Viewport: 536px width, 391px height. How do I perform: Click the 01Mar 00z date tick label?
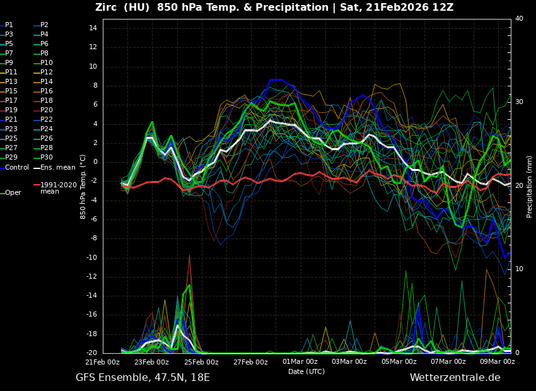pos(300,362)
